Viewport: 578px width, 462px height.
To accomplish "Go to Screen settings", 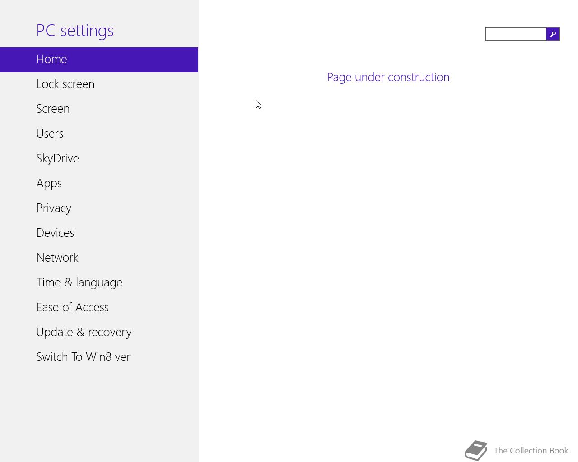I will [x=53, y=109].
